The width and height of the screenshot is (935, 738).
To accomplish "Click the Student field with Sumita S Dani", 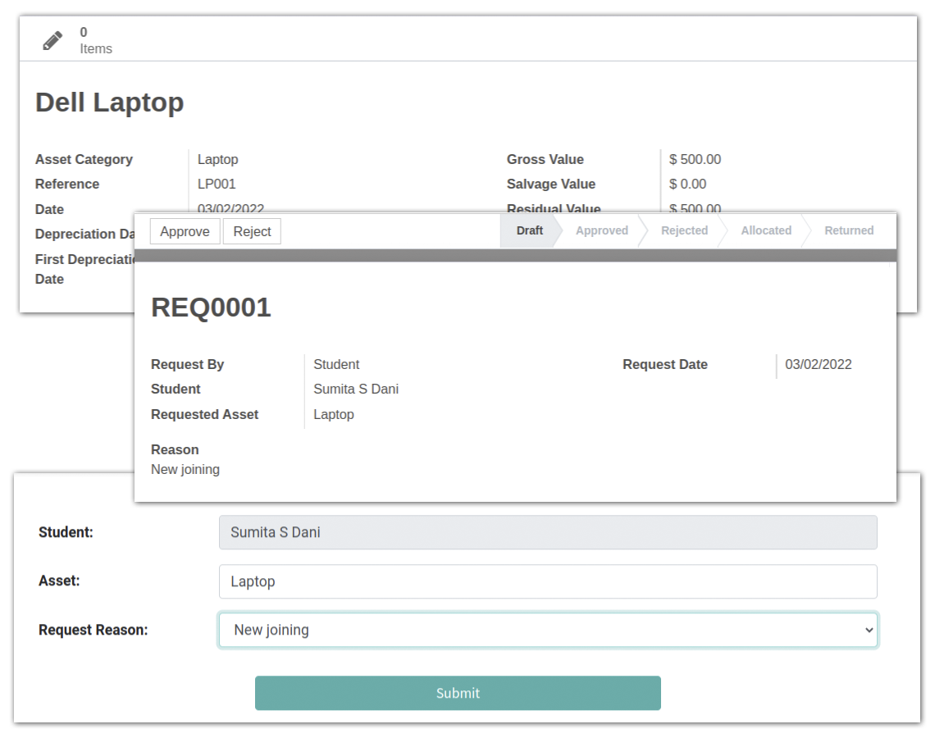I will pos(548,532).
